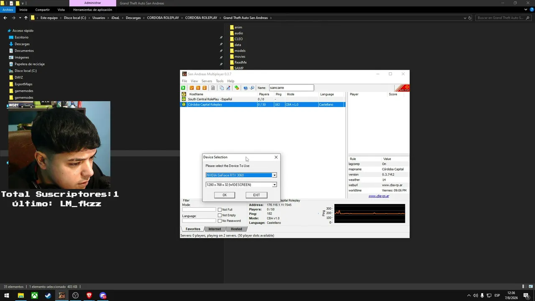The width and height of the screenshot is (535, 301).
Task: Click the SA-MP logo at the toolbar's right end
Action: click(402, 88)
